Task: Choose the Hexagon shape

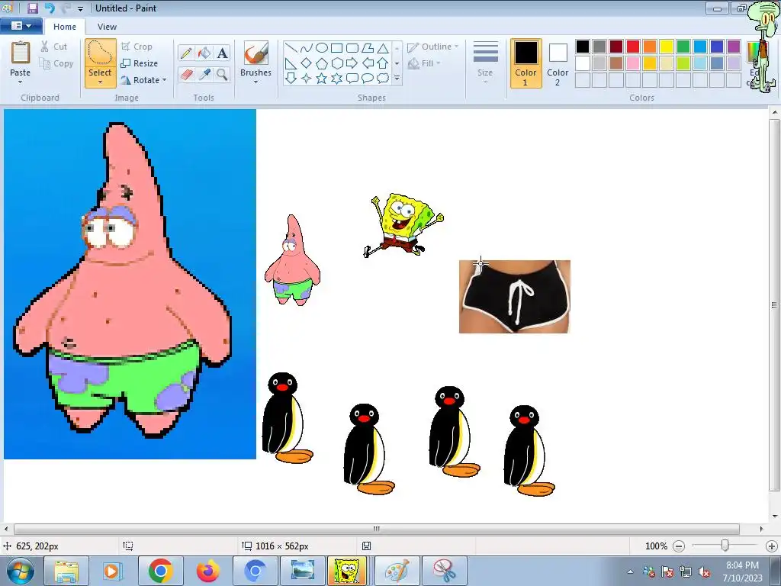Action: (x=337, y=63)
